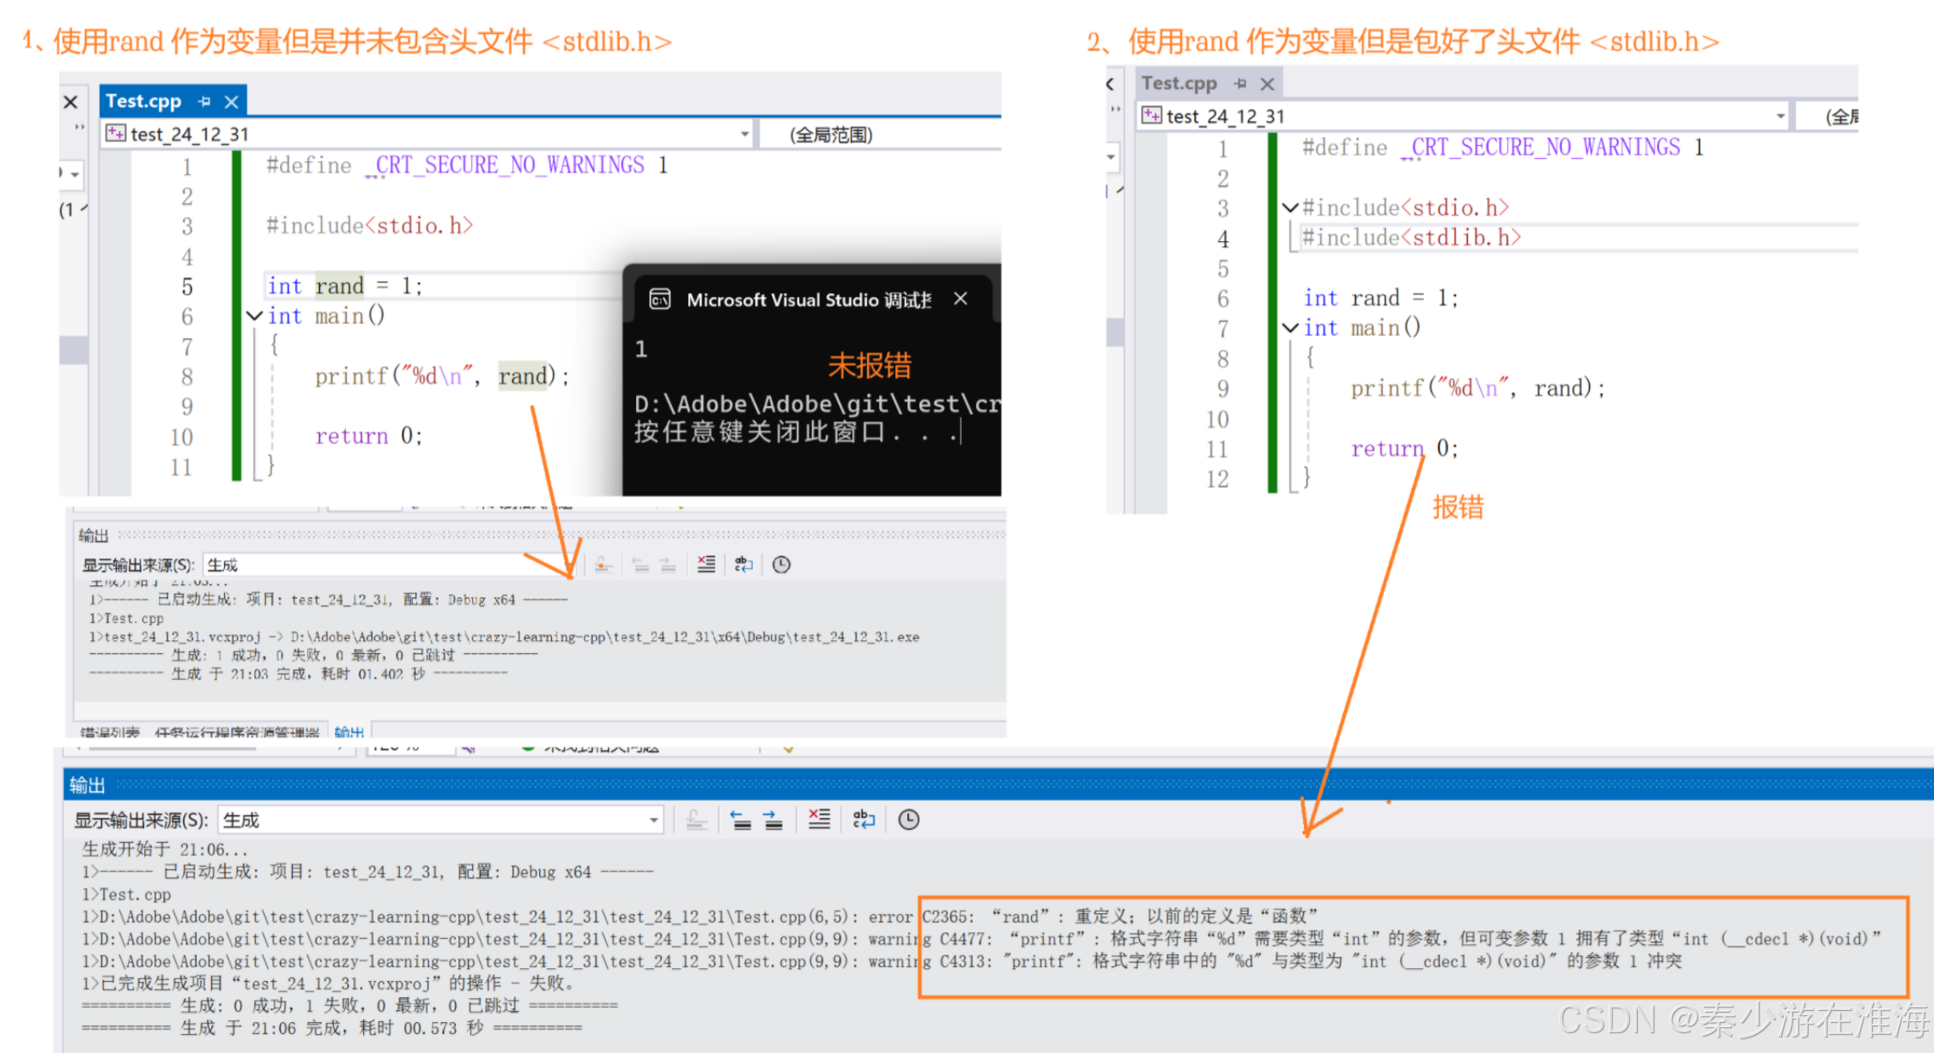Toggle word wrap icon in bottom output panel
The height and width of the screenshot is (1053, 1934).
(864, 820)
